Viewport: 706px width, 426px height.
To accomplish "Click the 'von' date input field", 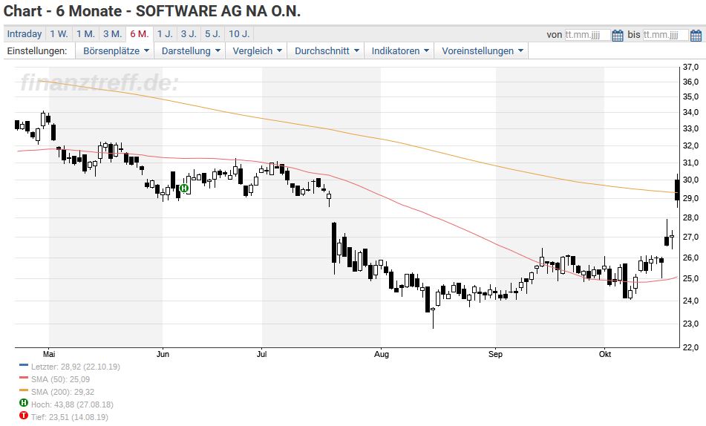I will 587,35.
